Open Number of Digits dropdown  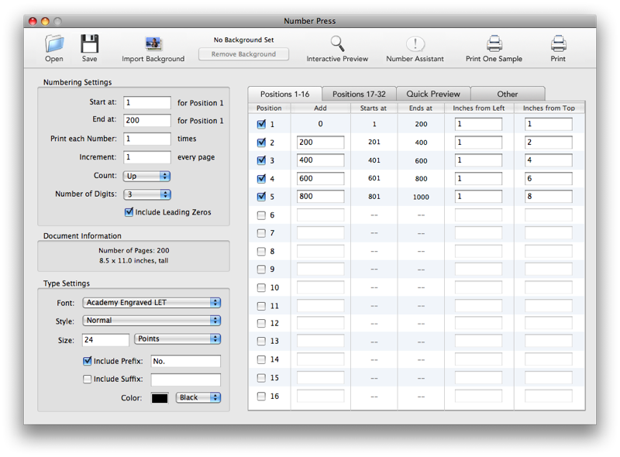146,194
